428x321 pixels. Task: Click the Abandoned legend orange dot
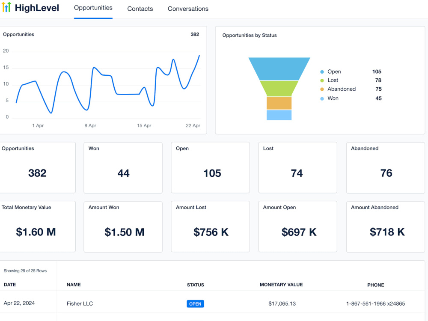[322, 89]
